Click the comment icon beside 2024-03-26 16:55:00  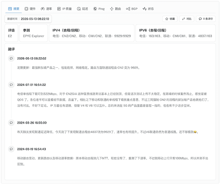tap(11, 122)
